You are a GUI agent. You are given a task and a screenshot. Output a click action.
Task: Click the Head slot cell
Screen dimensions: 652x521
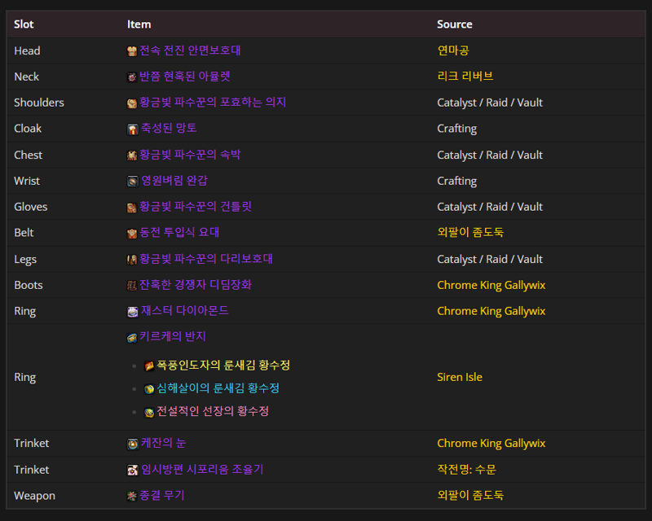(27, 51)
